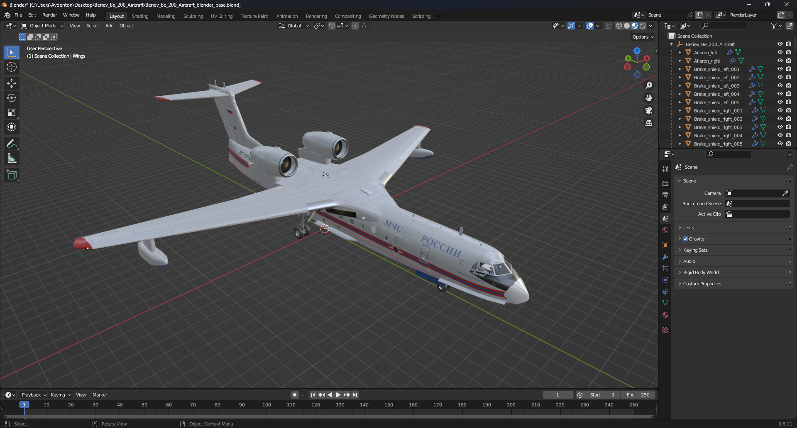This screenshot has height=428, width=797.
Task: Switch to the Shading workspace tab
Action: (x=140, y=16)
